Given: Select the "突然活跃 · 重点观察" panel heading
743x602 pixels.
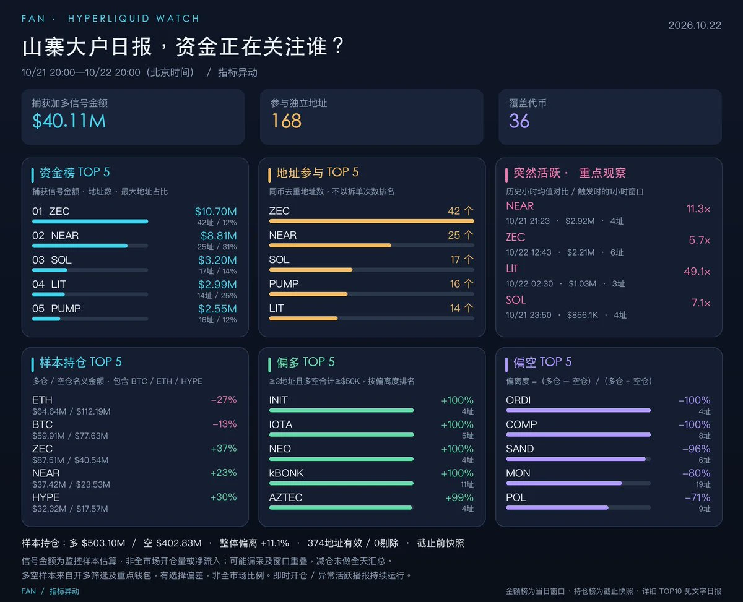Looking at the screenshot, I should (x=570, y=173).
